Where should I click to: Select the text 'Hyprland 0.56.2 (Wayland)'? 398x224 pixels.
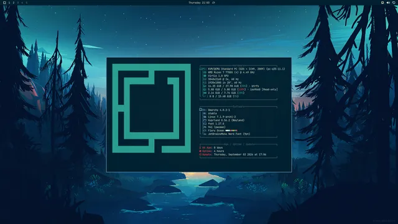226,120
